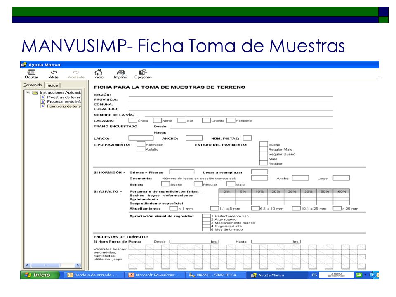Print the topic with Imprimir
396x297 pixels.
click(121, 73)
